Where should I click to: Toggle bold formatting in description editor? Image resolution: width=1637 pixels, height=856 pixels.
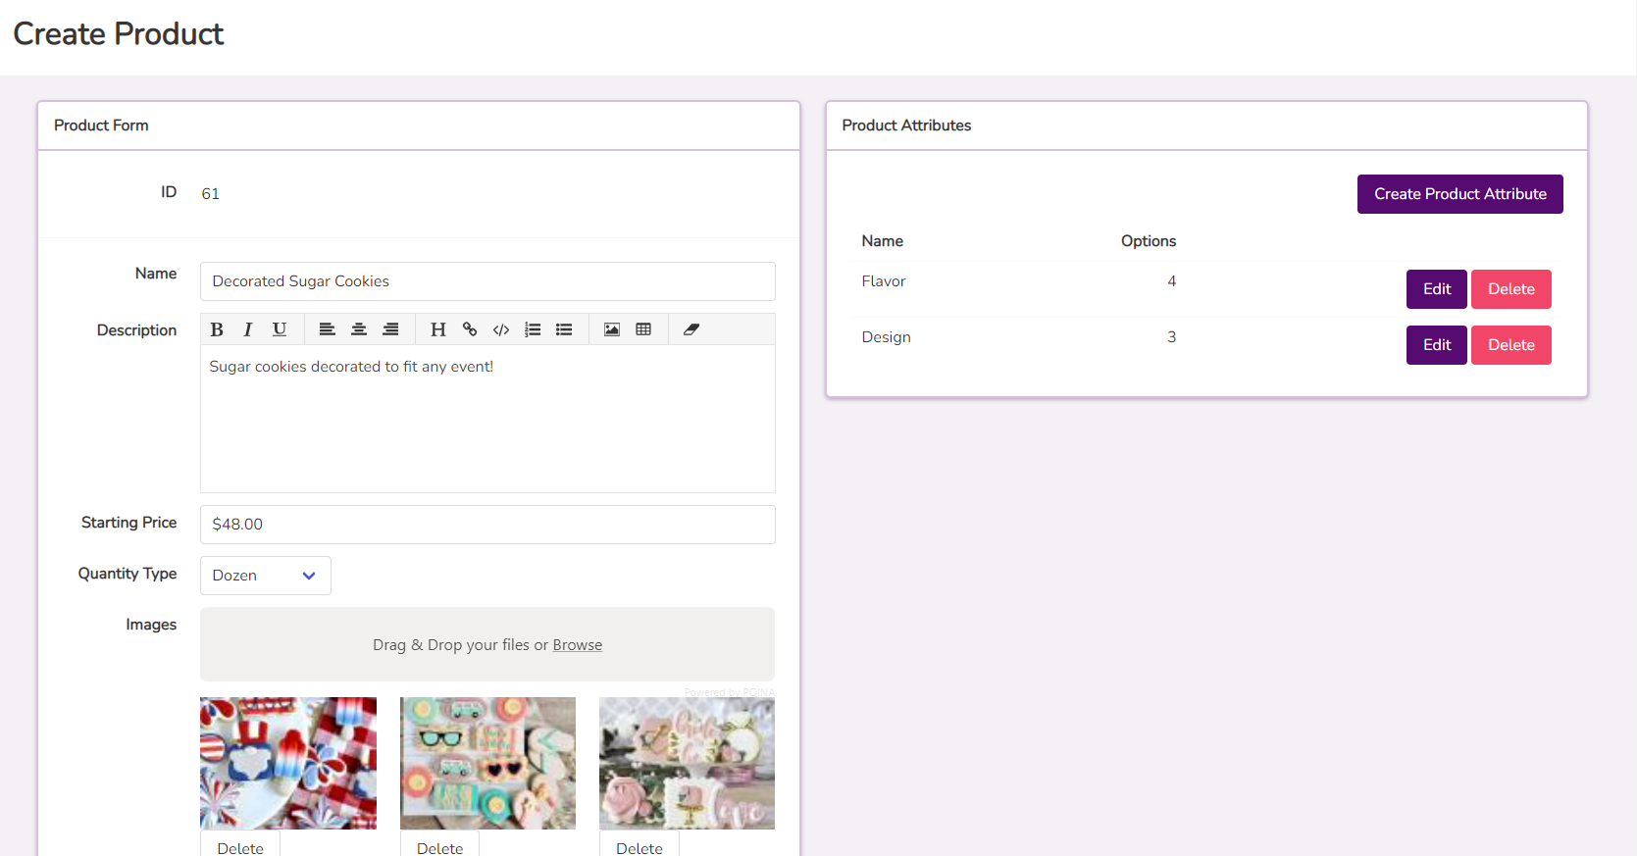tap(217, 329)
